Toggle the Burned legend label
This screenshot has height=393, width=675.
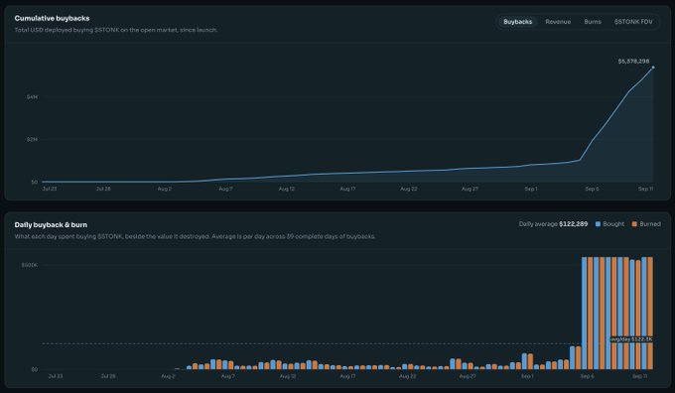(650, 224)
